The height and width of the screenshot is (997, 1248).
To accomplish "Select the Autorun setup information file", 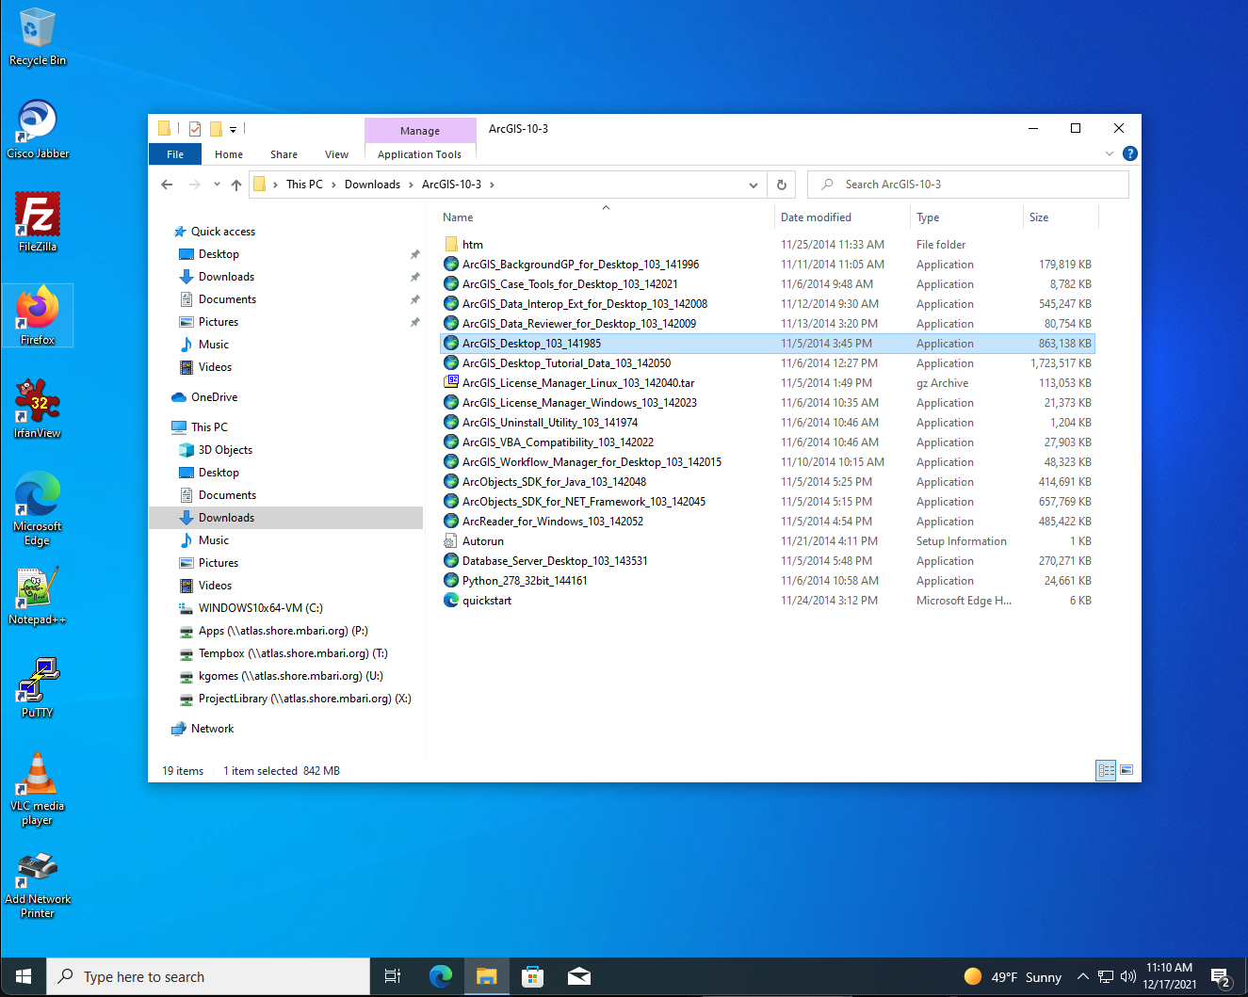I will 483,541.
